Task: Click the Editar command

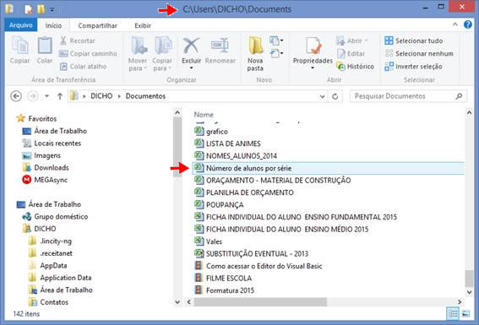Action: pyautogui.click(x=351, y=53)
